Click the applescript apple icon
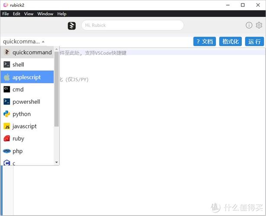This screenshot has width=266, height=216. pyautogui.click(x=7, y=77)
